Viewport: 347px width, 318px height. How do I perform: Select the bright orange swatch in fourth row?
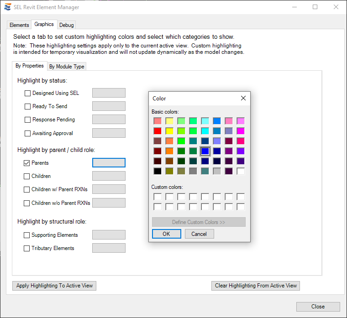[x=169, y=151]
